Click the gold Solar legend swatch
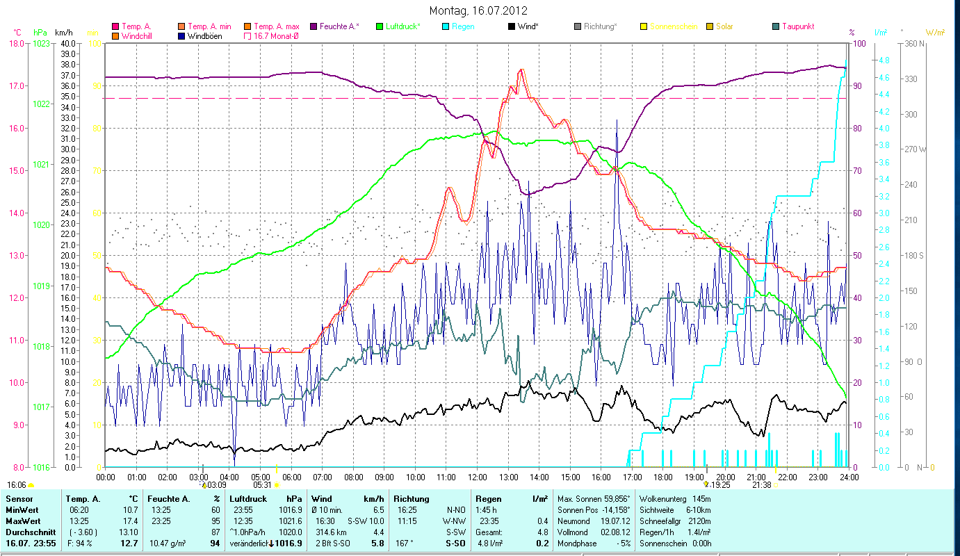This screenshot has width=960, height=556. coord(709,26)
